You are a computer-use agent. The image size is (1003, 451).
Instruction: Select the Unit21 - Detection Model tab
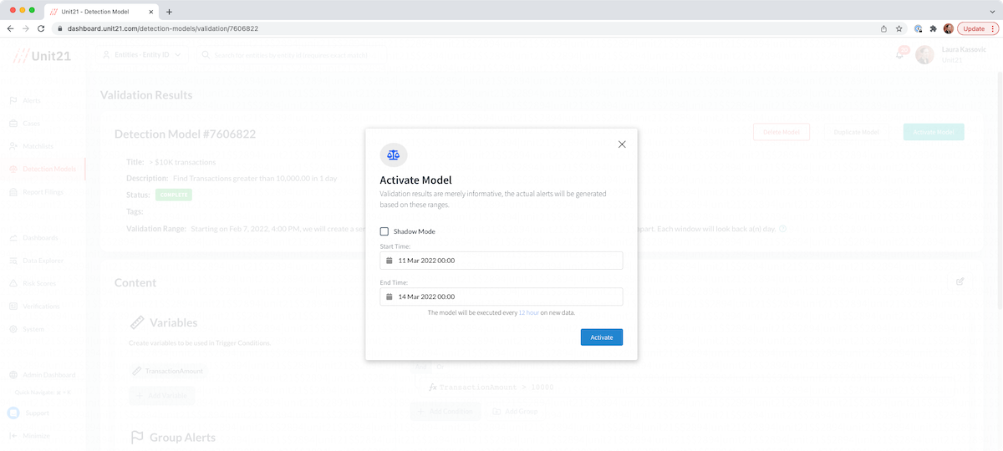(100, 12)
